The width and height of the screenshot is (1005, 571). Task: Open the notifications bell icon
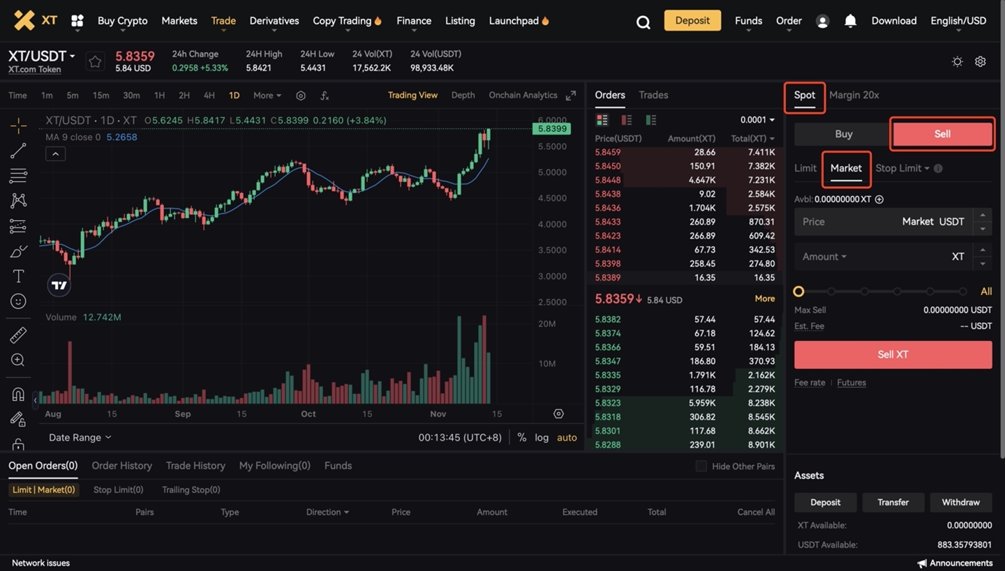(x=850, y=21)
